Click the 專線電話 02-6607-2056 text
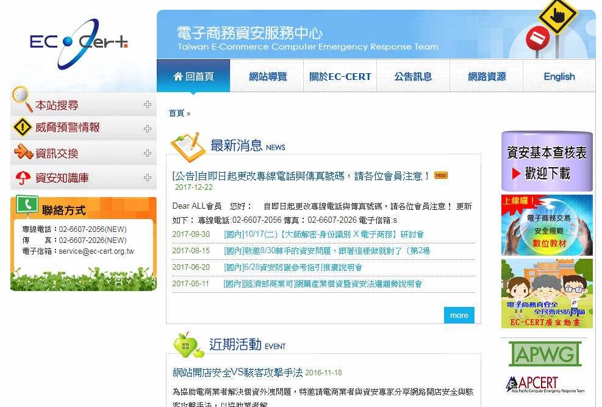The image size is (602, 407). click(74, 229)
